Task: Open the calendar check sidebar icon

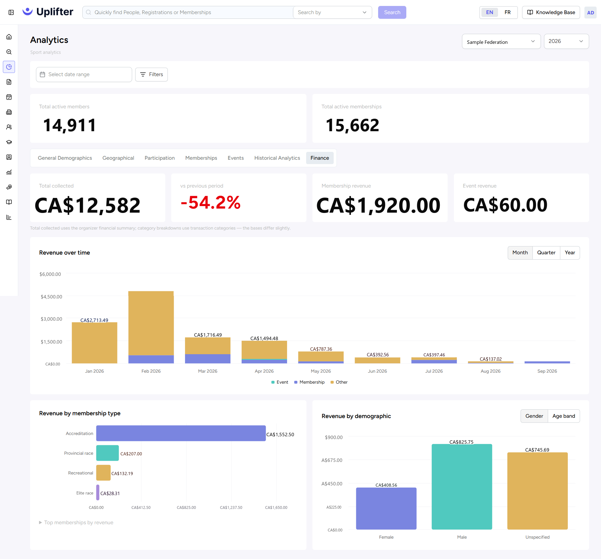Action: point(9,97)
